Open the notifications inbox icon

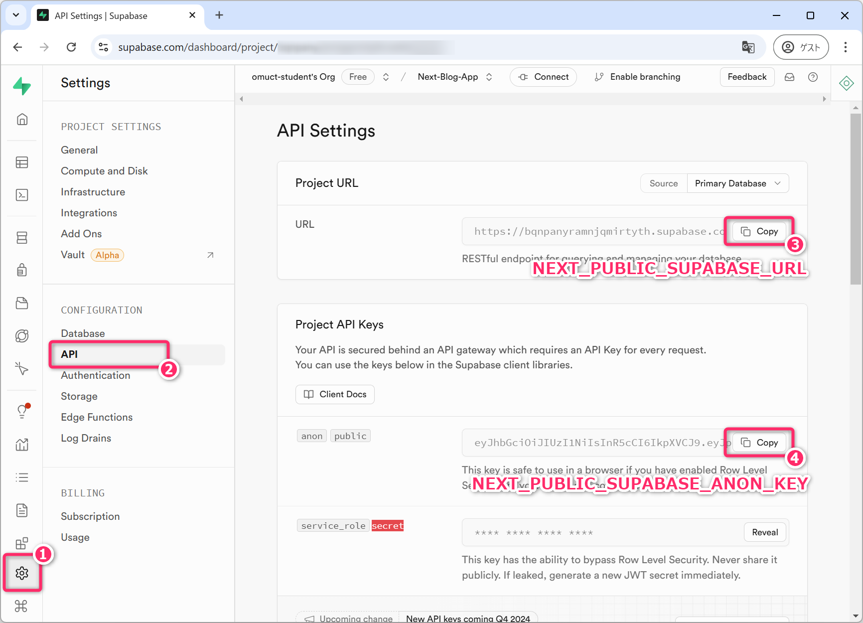790,77
